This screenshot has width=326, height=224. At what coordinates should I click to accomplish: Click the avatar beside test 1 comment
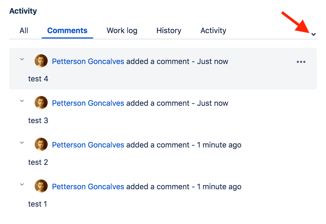tap(41, 186)
